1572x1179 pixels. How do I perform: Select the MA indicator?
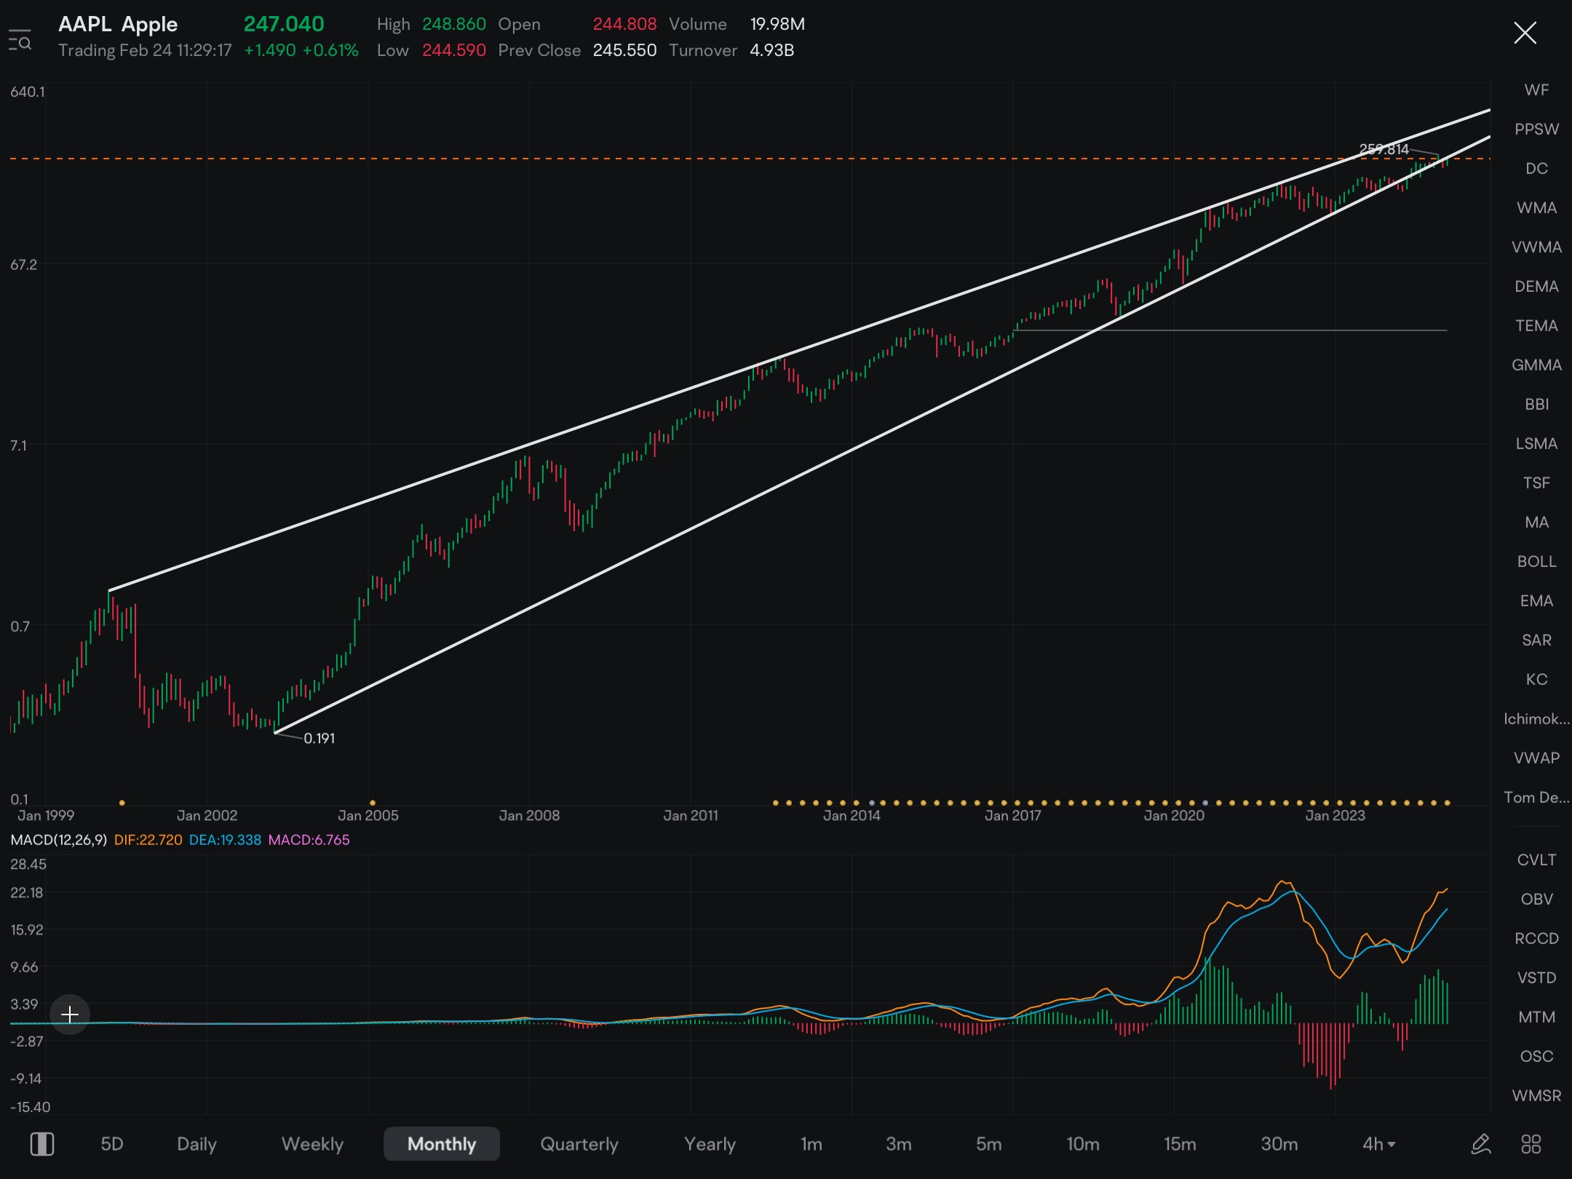[x=1536, y=522]
